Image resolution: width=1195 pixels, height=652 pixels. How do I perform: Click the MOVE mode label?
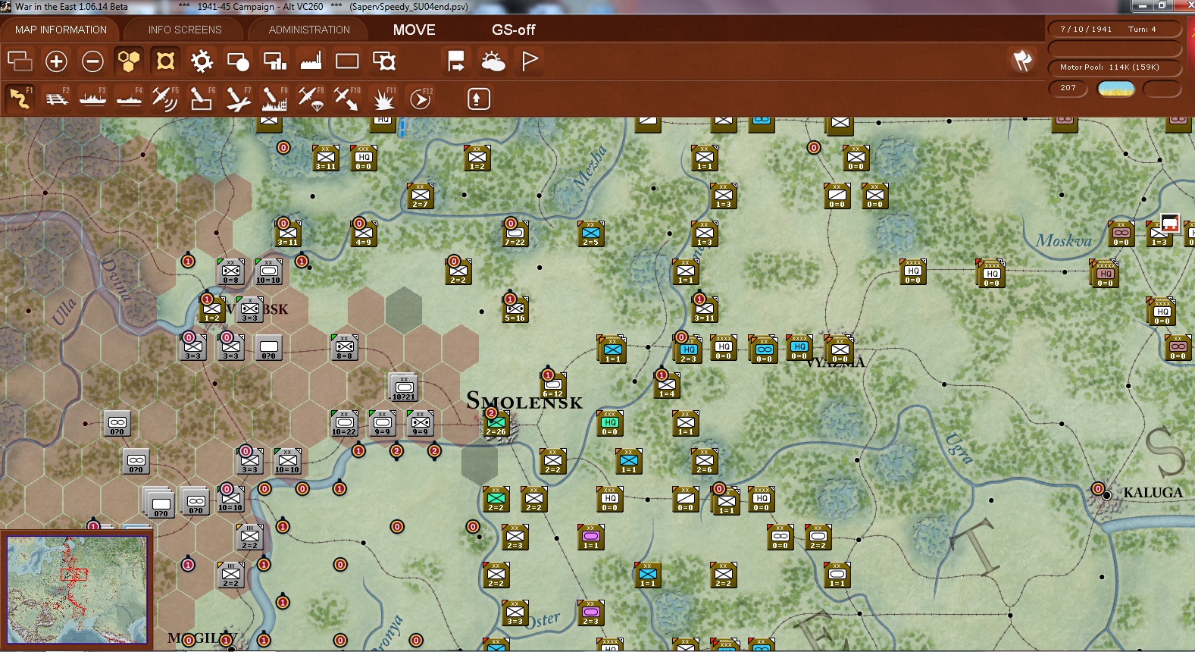[x=414, y=30]
